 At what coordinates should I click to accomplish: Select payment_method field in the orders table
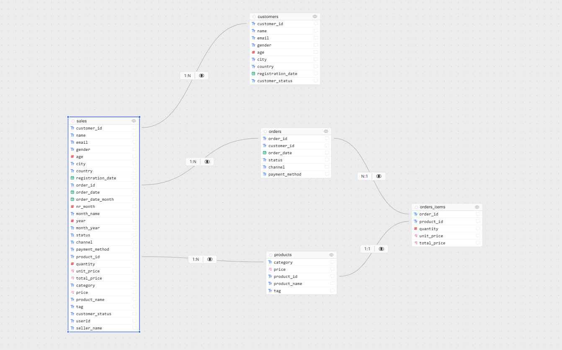click(x=285, y=174)
